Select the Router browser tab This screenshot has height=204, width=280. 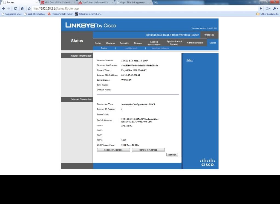click(20, 2)
